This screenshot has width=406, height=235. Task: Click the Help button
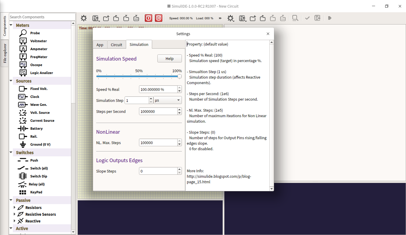(169, 58)
